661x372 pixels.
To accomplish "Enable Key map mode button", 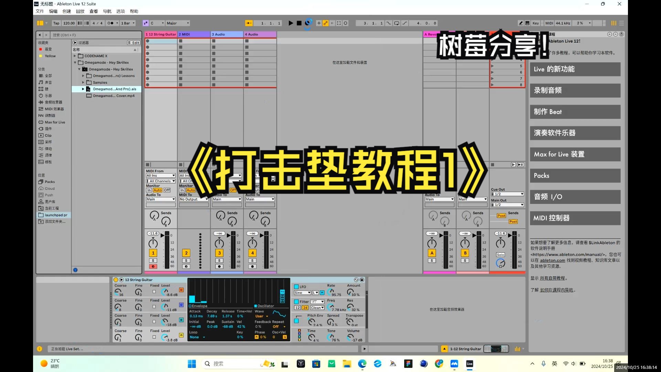I will click(x=535, y=23).
